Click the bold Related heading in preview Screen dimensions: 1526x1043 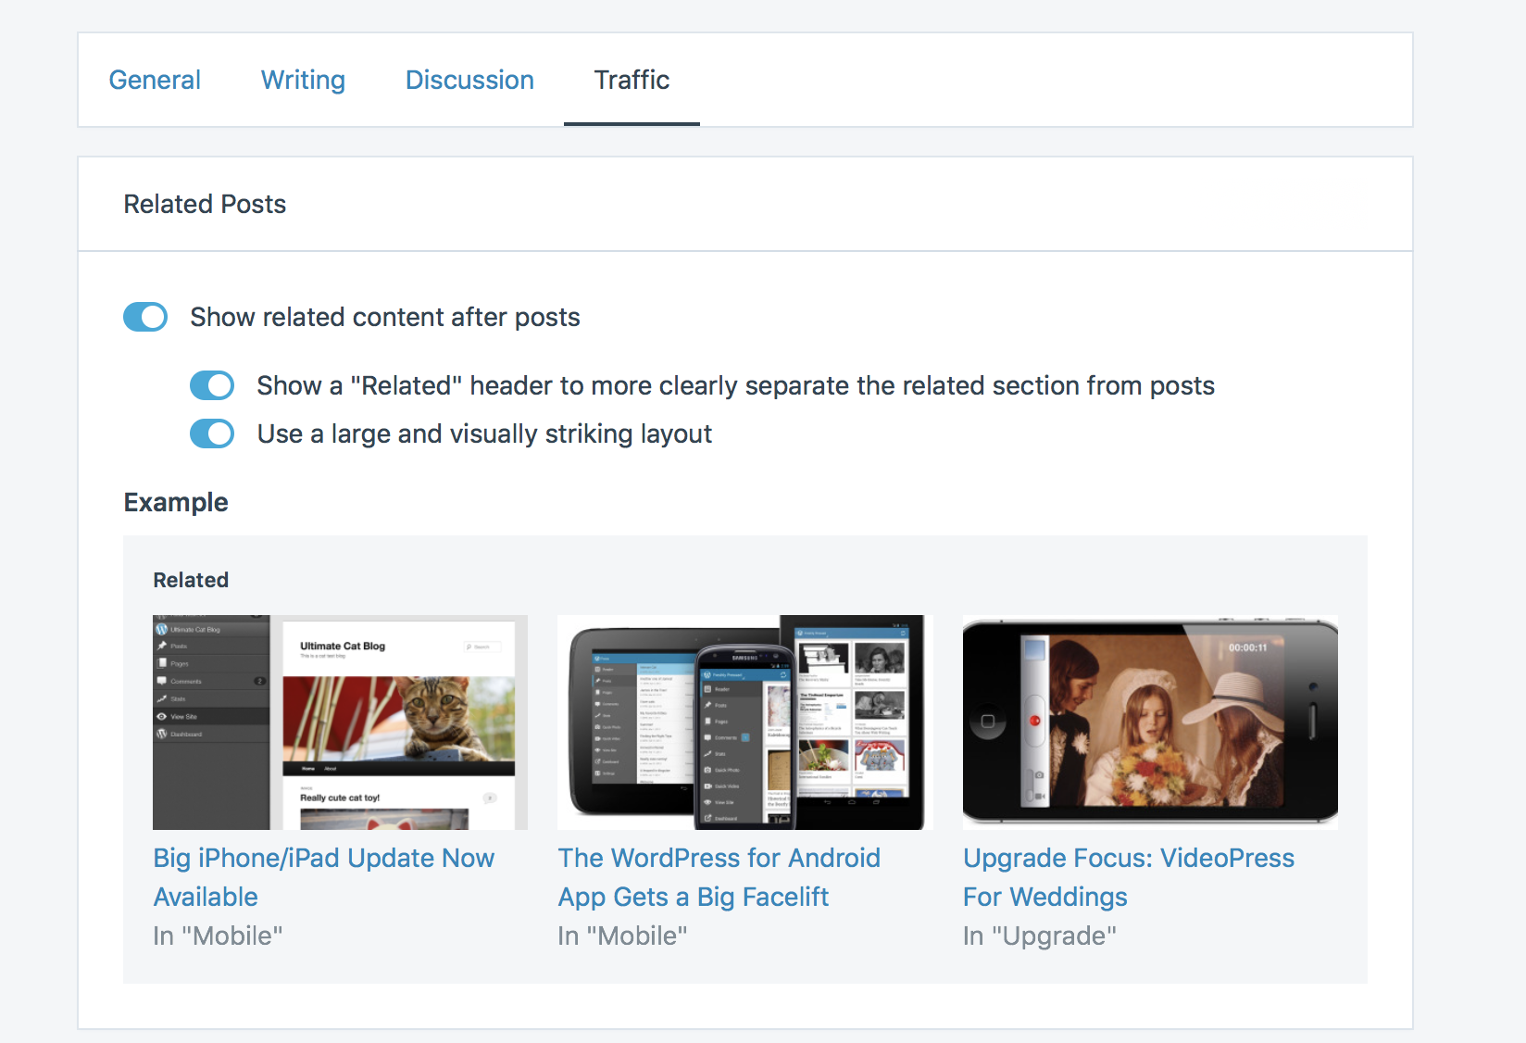tap(191, 581)
